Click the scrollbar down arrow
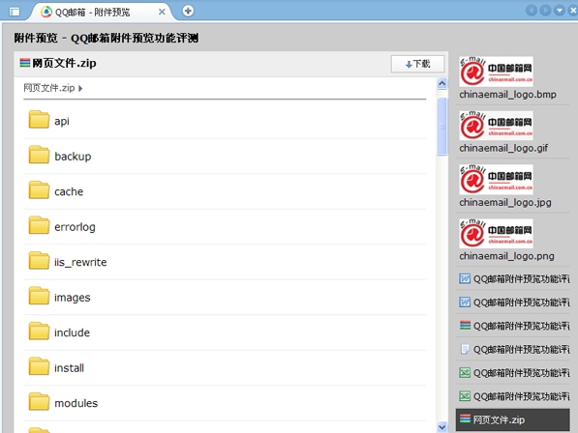This screenshot has width=578, height=433. 442,427
